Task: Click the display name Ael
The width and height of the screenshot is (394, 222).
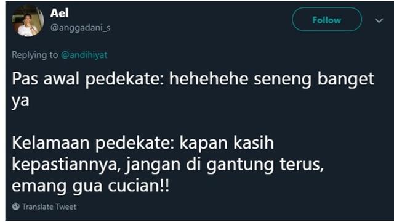Action: click(x=59, y=13)
